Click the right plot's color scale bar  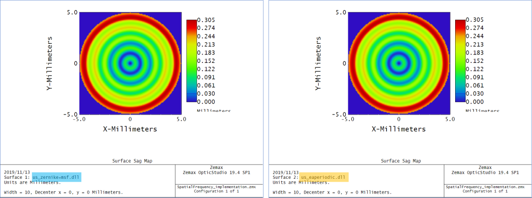[460, 60]
